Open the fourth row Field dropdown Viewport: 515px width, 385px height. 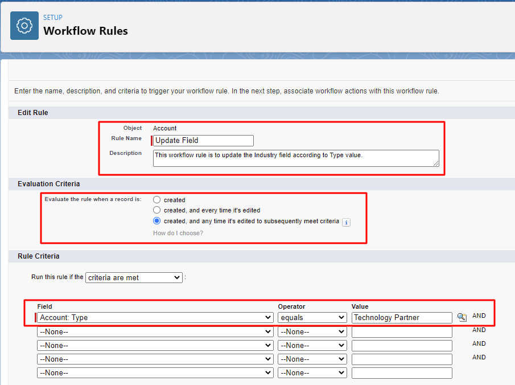(155, 359)
